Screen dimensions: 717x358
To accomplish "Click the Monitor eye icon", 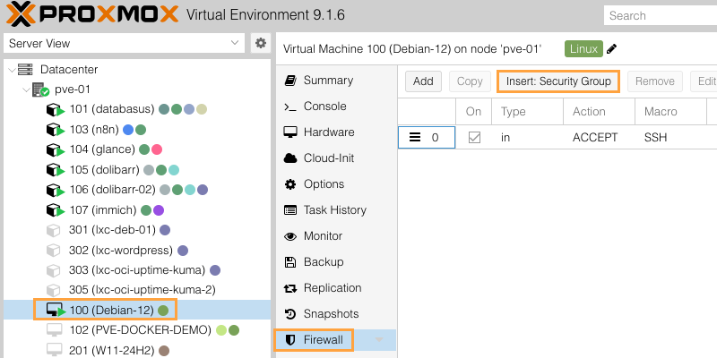I will click(289, 236).
